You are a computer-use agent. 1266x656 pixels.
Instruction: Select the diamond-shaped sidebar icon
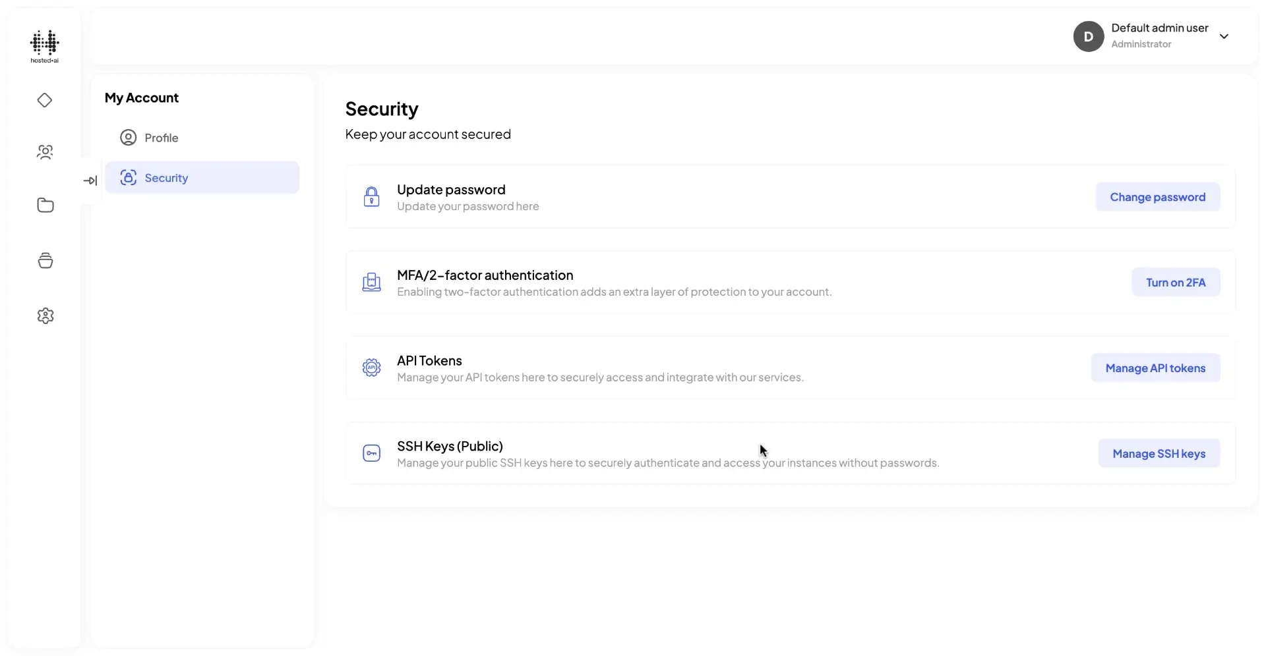click(44, 100)
